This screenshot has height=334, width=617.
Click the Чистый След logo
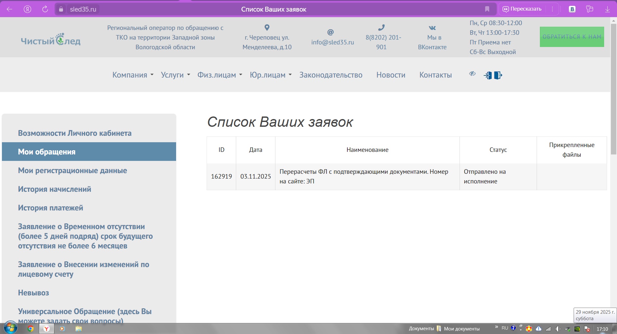pos(51,40)
